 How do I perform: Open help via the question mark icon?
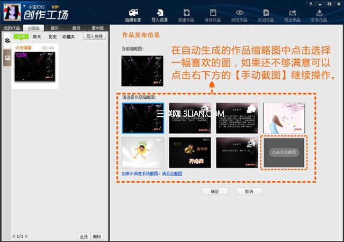click(311, 4)
